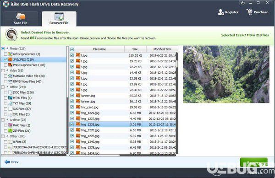Collapse the Other (208) tree node
Image resolution: width=275 pixels, height=178 pixels.
(x=7, y=136)
